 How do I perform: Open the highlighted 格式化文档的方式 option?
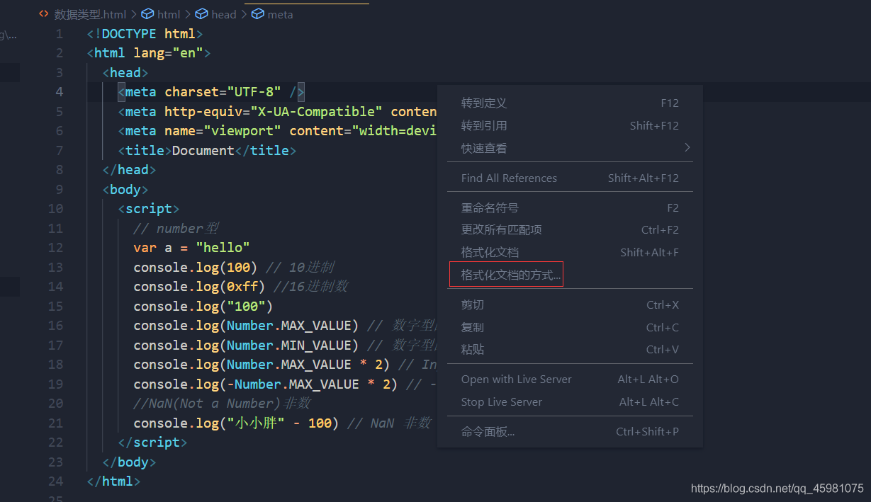pos(505,274)
